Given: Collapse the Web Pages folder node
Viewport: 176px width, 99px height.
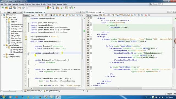Looking at the screenshot, I should pos(4,17).
